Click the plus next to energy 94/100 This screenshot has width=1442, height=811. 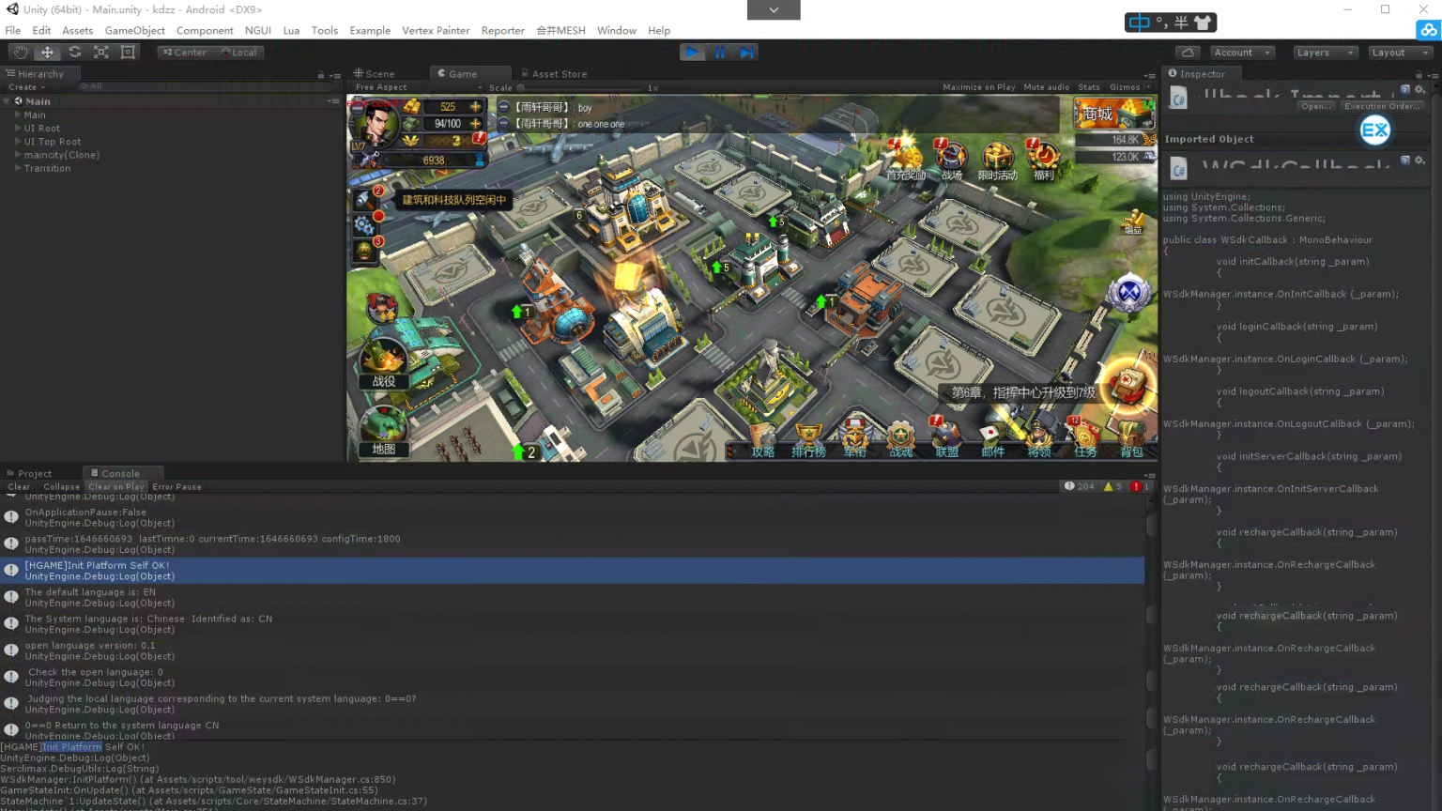click(x=476, y=123)
